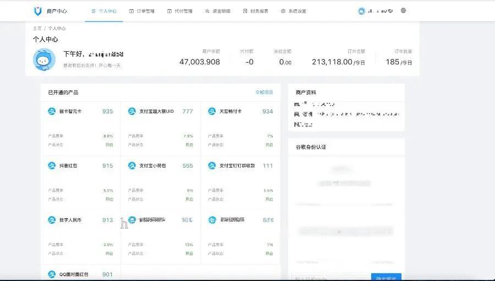
Task: Click the blurred username in the header
Action: pos(380,11)
